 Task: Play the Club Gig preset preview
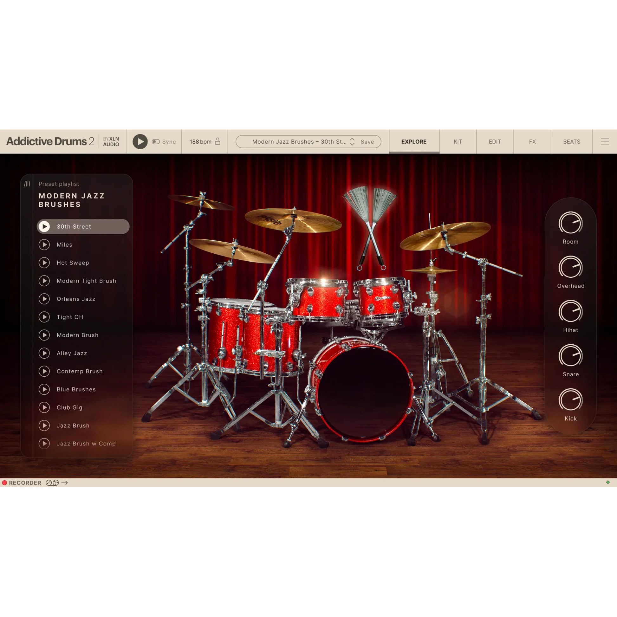44,407
